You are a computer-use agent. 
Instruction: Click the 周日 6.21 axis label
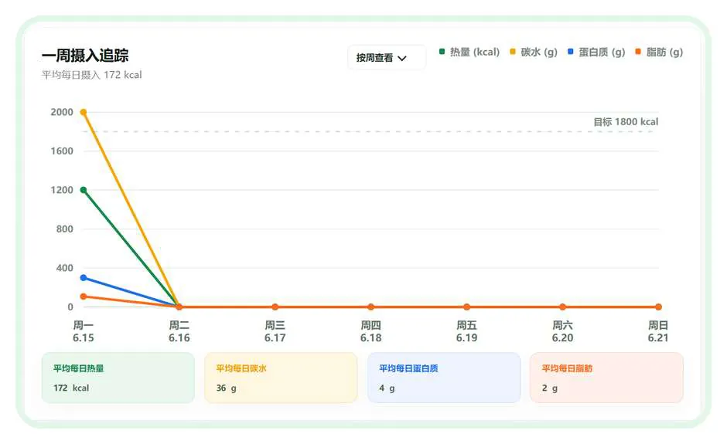[658, 331]
